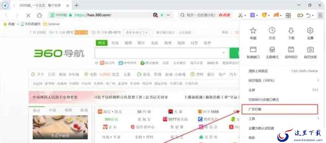Viewport: 326px width, 143px height.
Task: Close the 360 Navigation tab
Action: pos(67,6)
